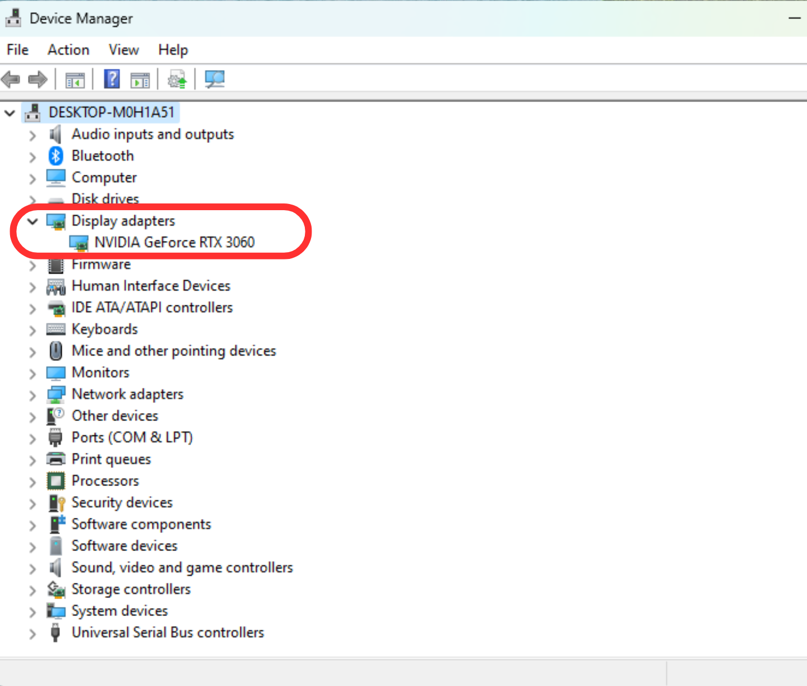The width and height of the screenshot is (807, 686).
Task: Click the Forward arrow in the toolbar
Action: pyautogui.click(x=38, y=80)
